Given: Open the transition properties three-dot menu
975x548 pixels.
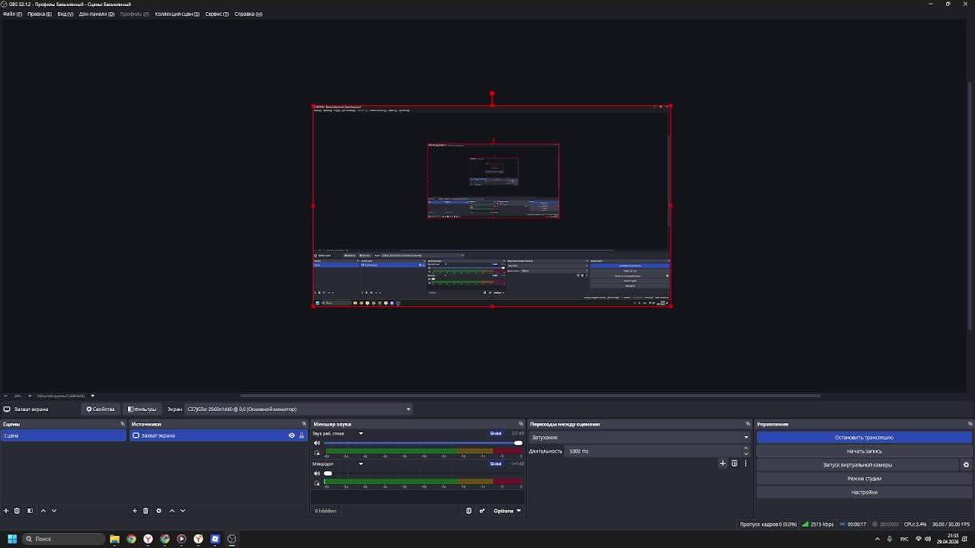Looking at the screenshot, I should 746,463.
